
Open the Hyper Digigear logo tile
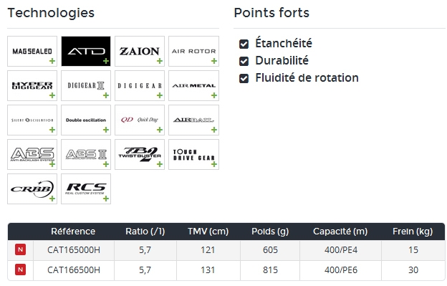click(x=32, y=85)
